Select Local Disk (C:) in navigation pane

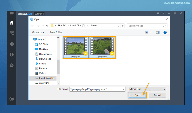coord(43,78)
